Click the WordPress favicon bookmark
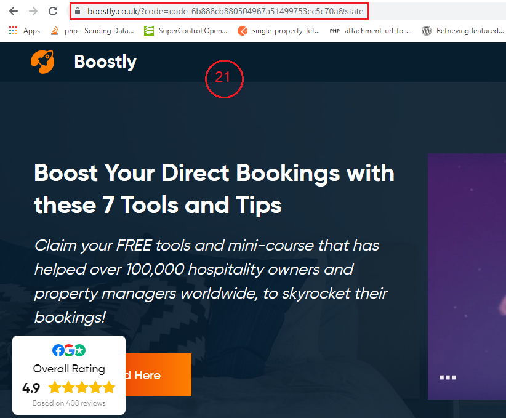This screenshot has width=506, height=418. tap(427, 31)
